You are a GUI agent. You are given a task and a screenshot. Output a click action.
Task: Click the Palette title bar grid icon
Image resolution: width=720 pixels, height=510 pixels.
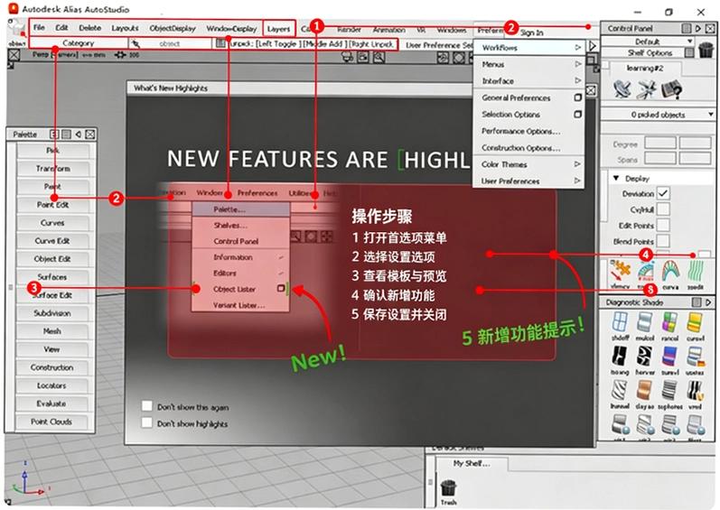pyautogui.click(x=67, y=134)
